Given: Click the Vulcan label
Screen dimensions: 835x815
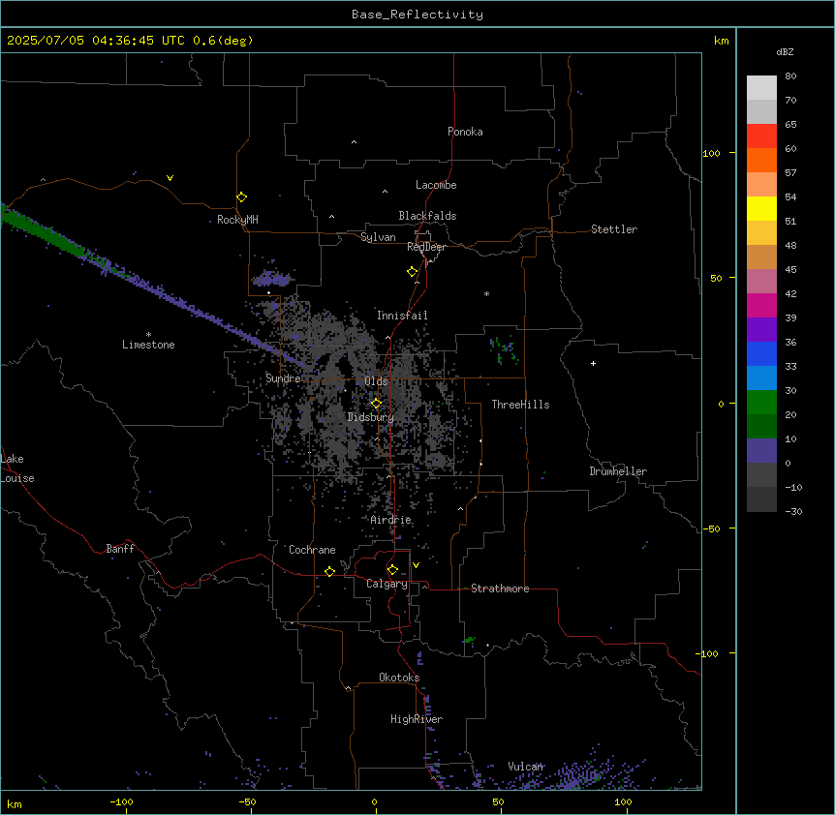Looking at the screenshot, I should pyautogui.click(x=525, y=767).
